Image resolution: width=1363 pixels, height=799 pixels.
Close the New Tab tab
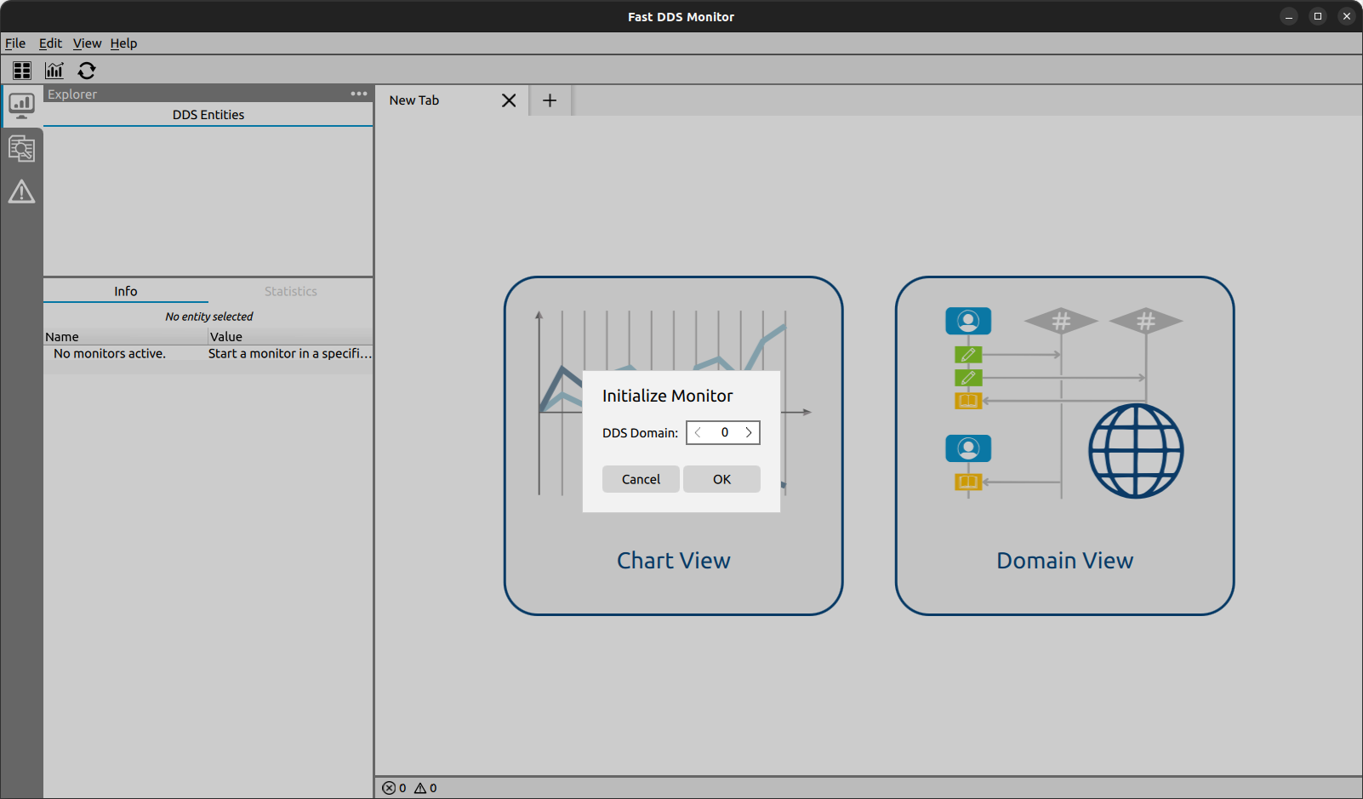pyautogui.click(x=509, y=100)
